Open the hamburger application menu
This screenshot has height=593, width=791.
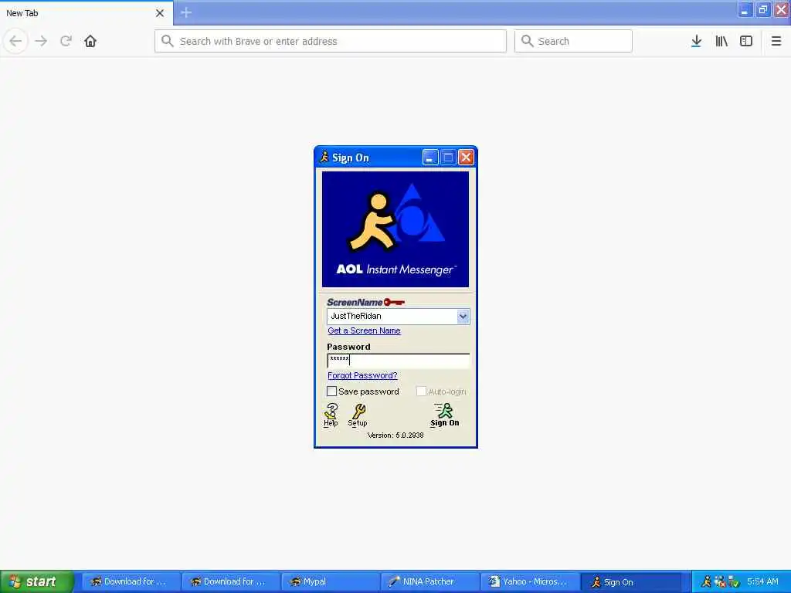[x=776, y=41]
